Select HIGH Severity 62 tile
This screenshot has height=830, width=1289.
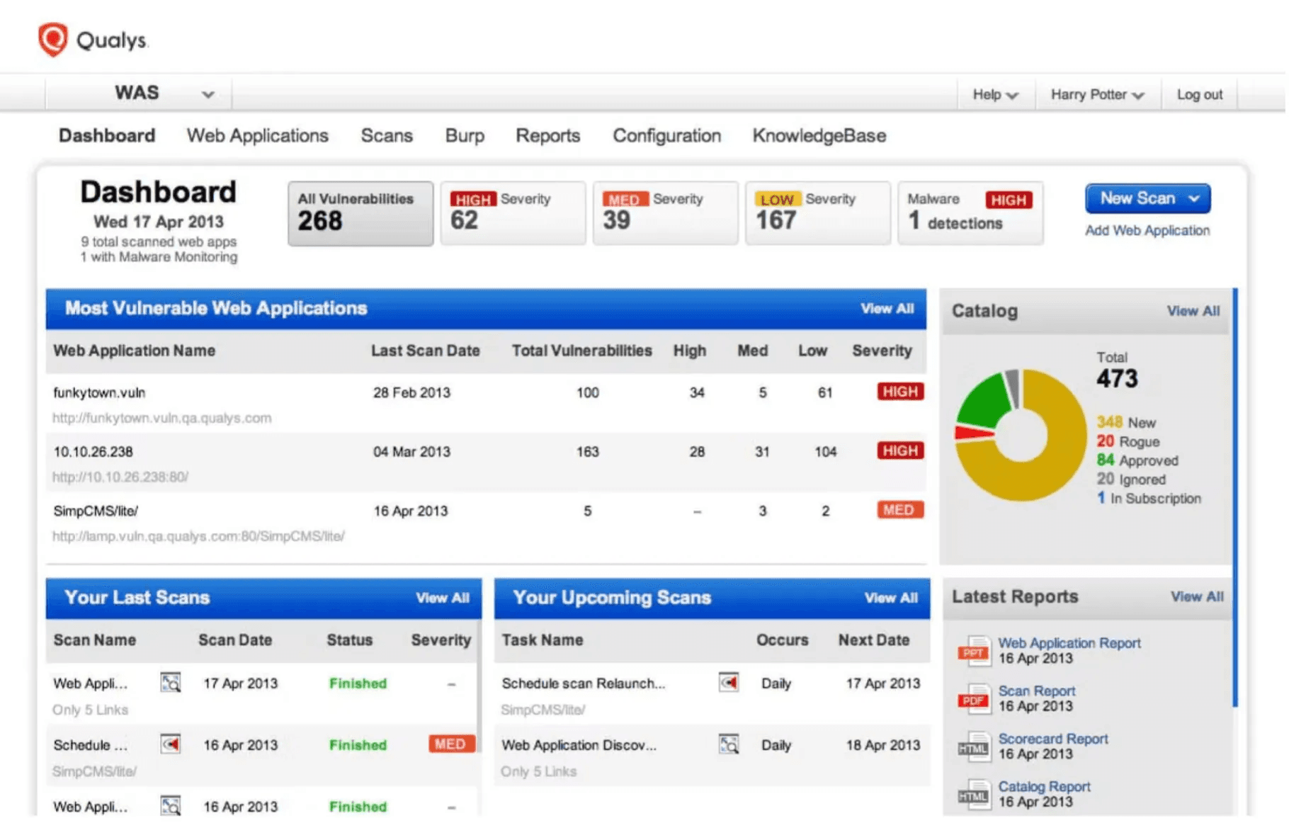pyautogui.click(x=514, y=214)
